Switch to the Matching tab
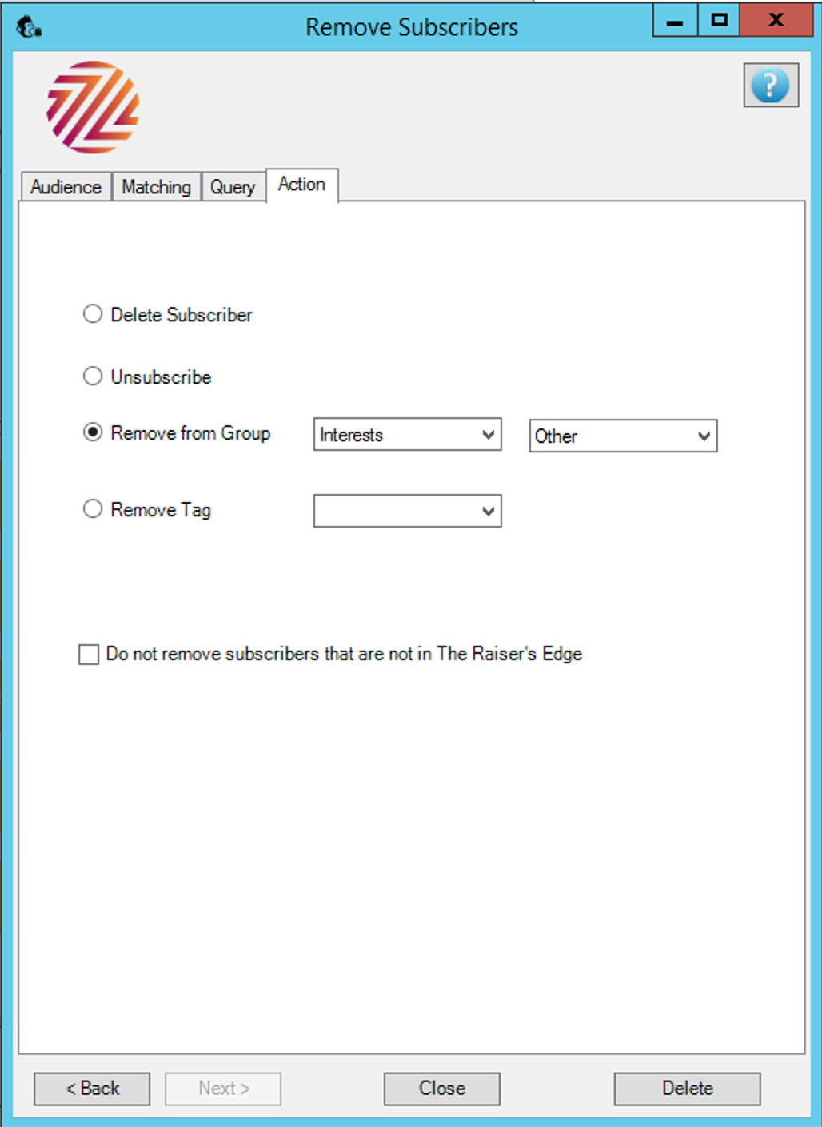822x1127 pixels. click(156, 187)
